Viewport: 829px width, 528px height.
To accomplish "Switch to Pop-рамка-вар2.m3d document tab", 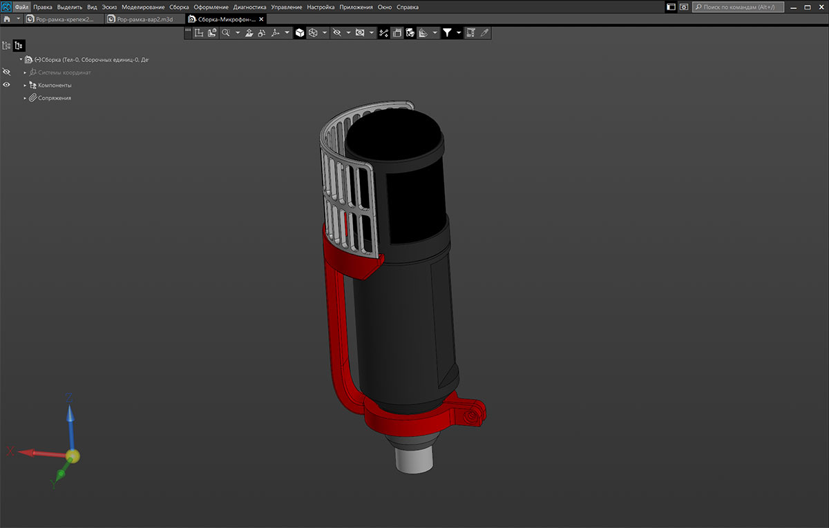I will 145,19.
